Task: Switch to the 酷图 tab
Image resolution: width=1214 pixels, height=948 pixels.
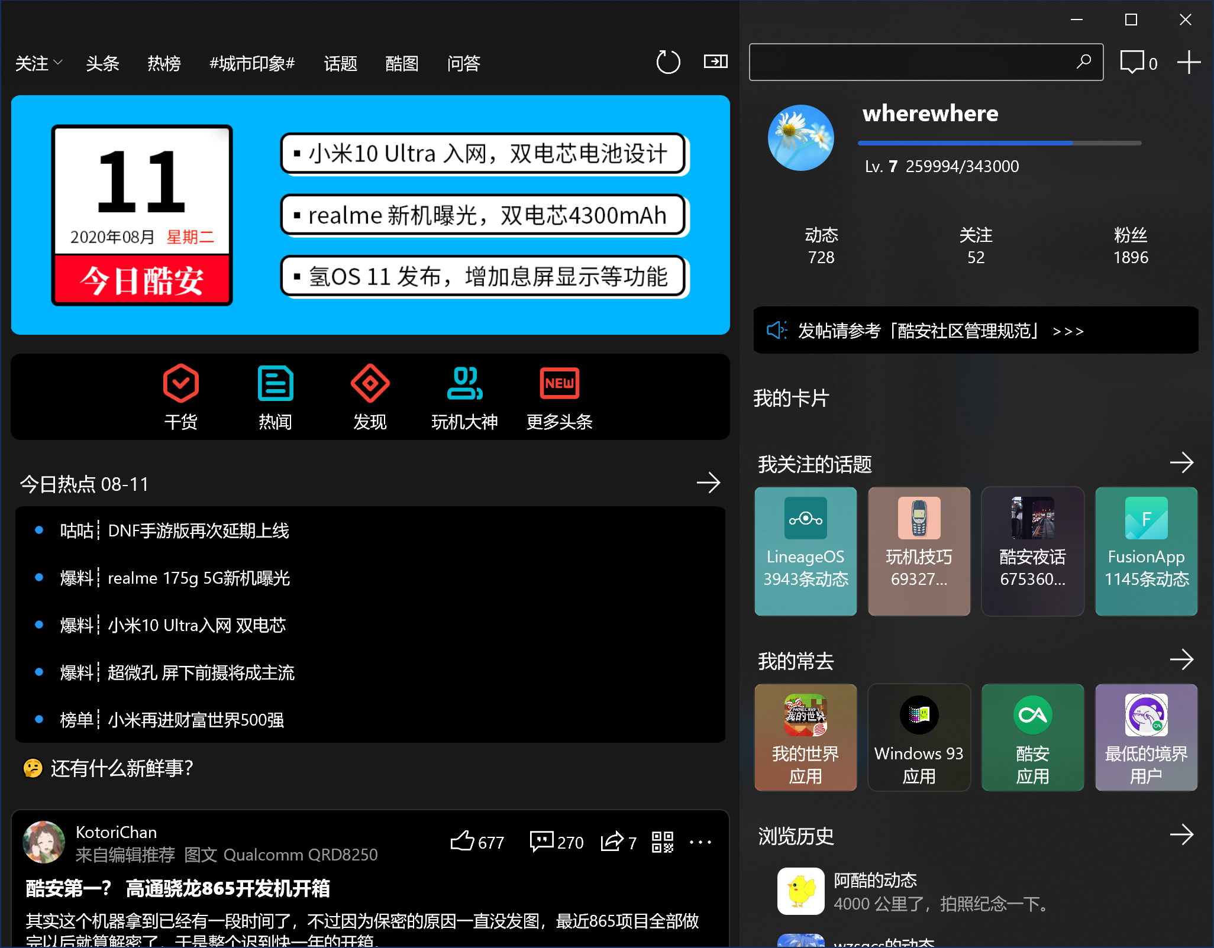Action: (402, 63)
